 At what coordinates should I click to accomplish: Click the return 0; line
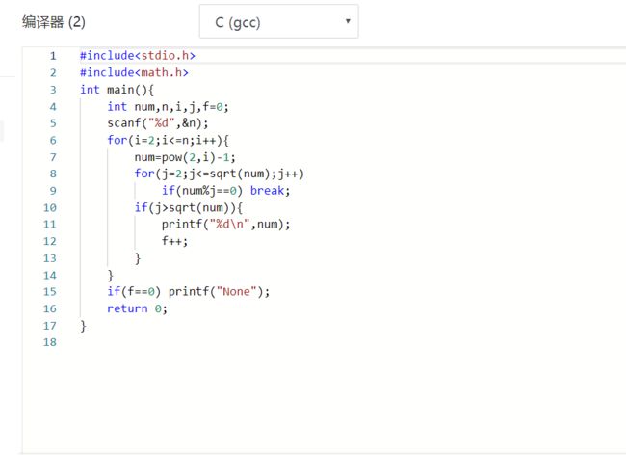coord(138,308)
